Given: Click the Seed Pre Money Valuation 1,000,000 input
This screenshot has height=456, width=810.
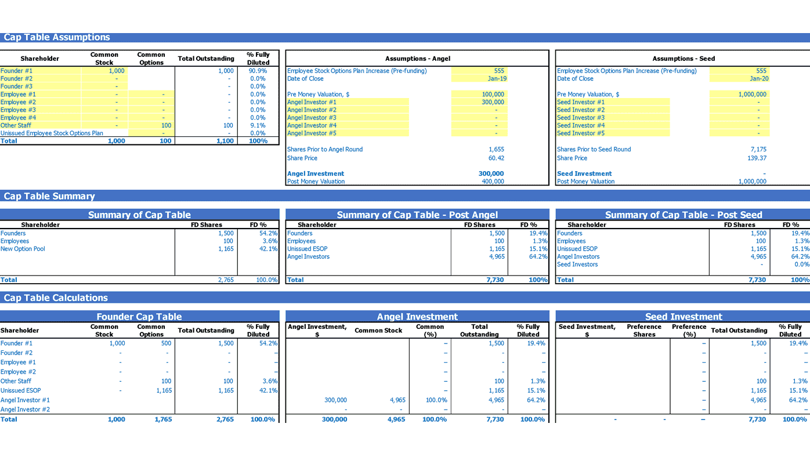Looking at the screenshot, I should (739, 94).
